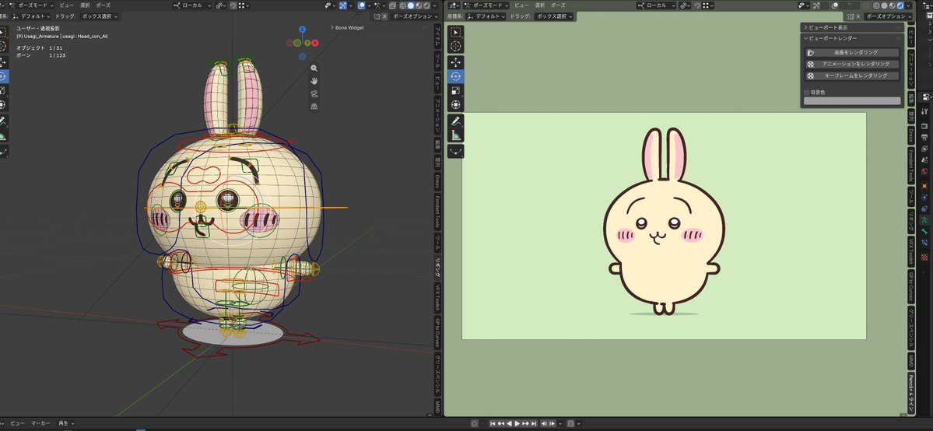Click キーフレームをレンダリング button
The width and height of the screenshot is (933, 431).
tap(852, 75)
